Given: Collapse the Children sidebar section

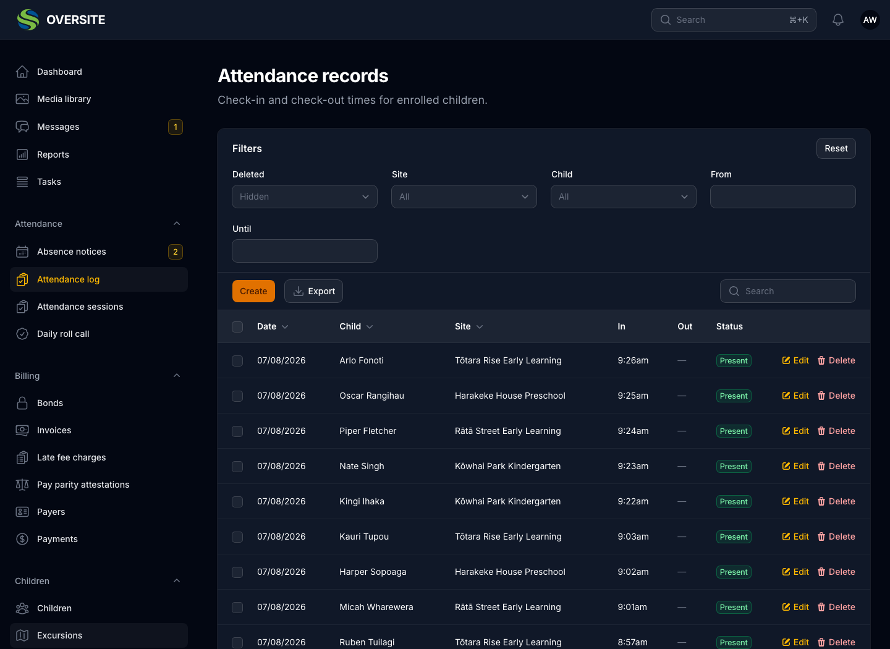Looking at the screenshot, I should click(177, 581).
